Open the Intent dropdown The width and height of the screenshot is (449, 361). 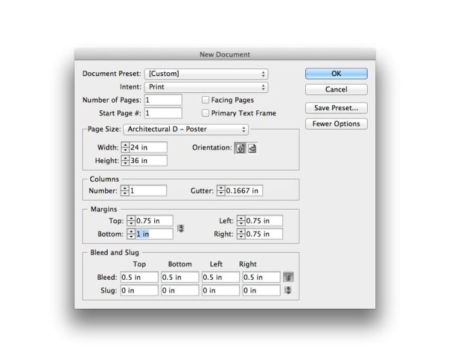coord(206,87)
